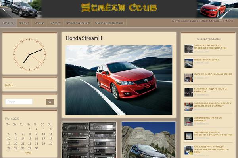Open article Установка подкрылков от Shamanov

coord(211,90)
